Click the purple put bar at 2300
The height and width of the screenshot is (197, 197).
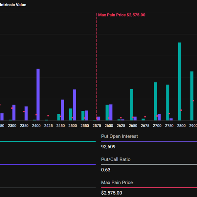[x=14, y=112]
